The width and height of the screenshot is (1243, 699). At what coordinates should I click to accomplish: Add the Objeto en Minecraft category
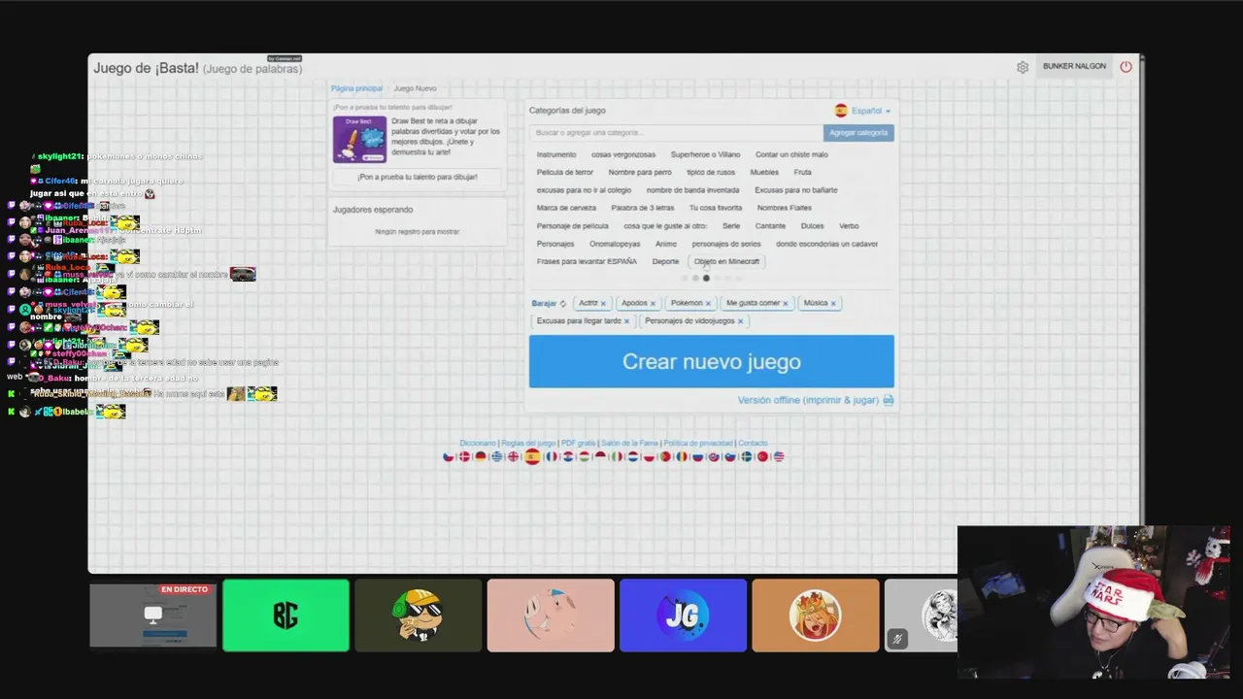coord(726,262)
